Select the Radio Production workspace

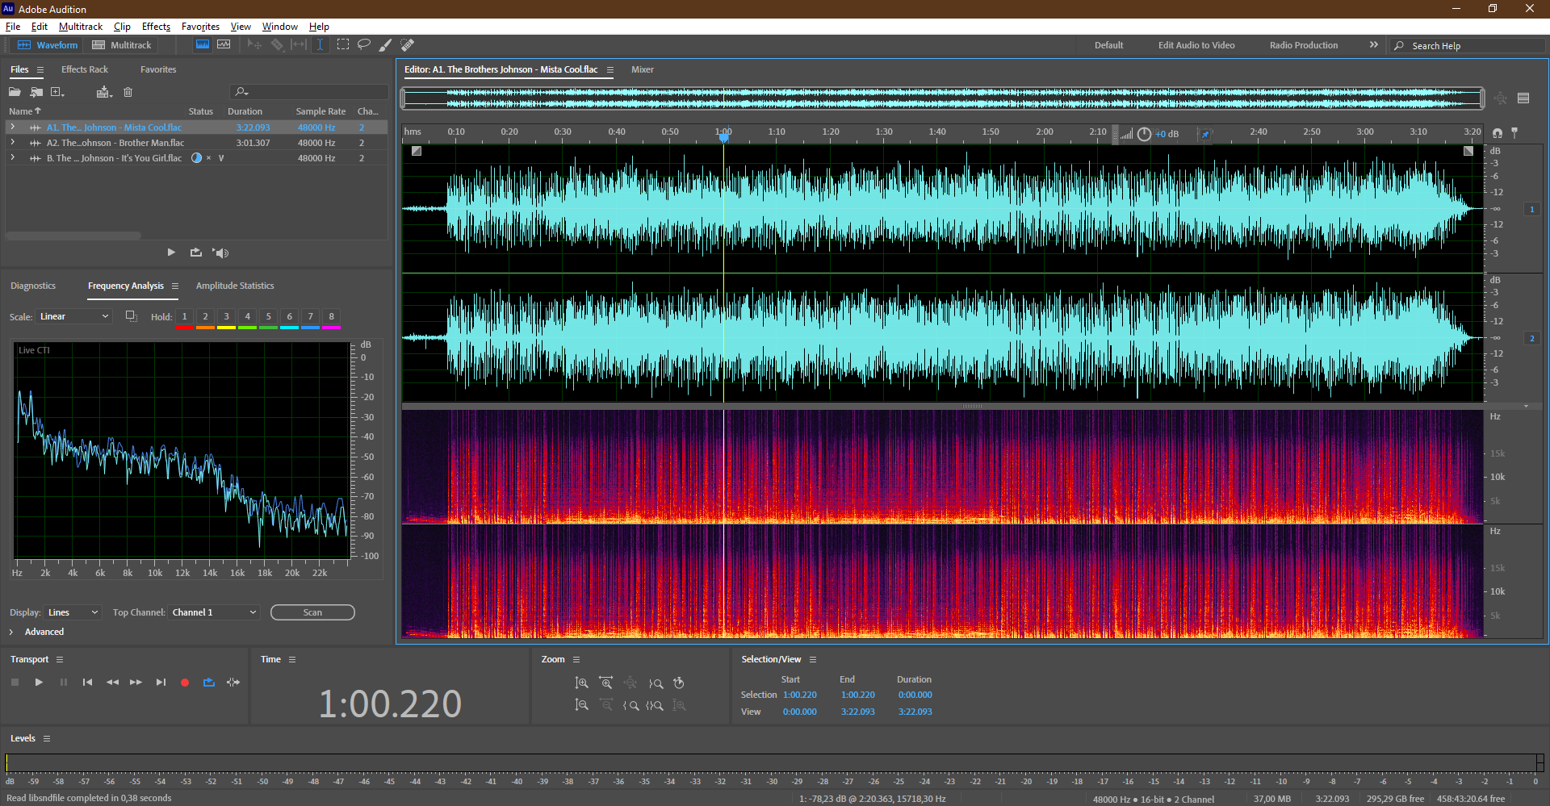point(1304,45)
